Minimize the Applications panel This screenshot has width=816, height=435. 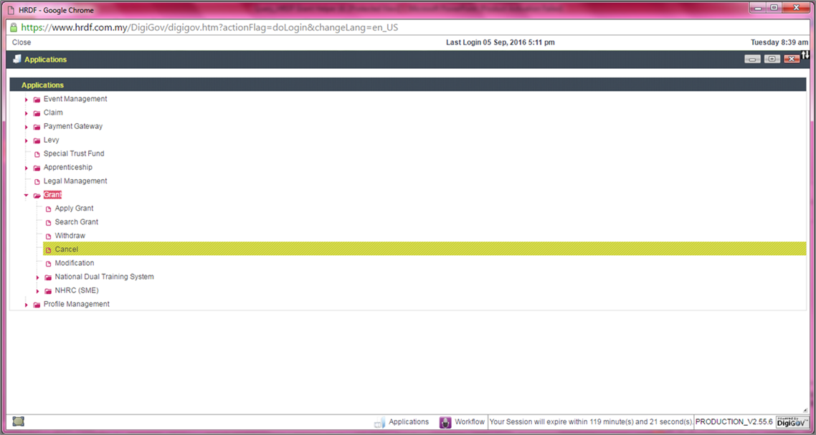(x=752, y=59)
